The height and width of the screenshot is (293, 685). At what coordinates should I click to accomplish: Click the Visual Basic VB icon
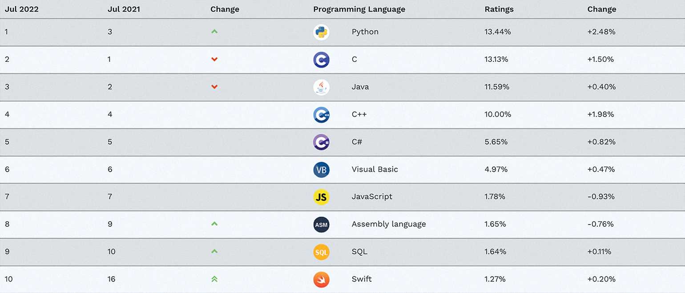pos(321,169)
